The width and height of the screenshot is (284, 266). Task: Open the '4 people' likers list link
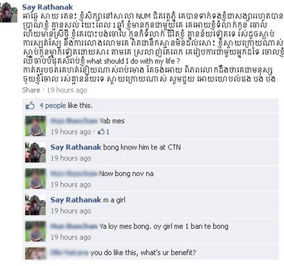53,105
